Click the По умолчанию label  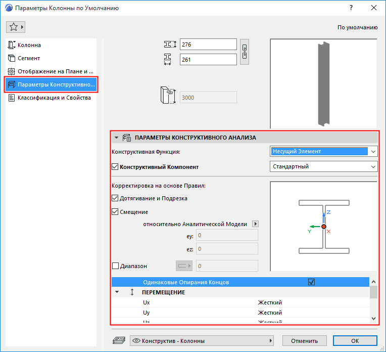[x=357, y=27]
